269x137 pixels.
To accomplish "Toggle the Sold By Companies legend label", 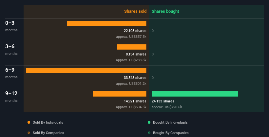I will tap(48, 133).
